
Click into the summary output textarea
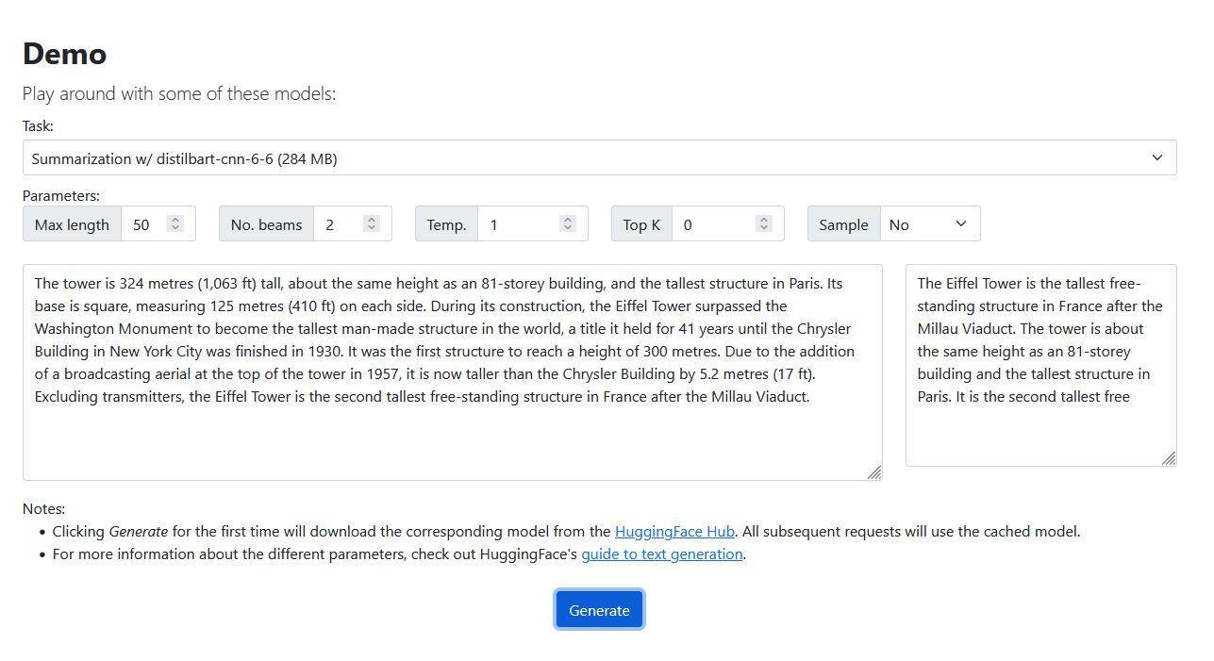click(x=1041, y=365)
